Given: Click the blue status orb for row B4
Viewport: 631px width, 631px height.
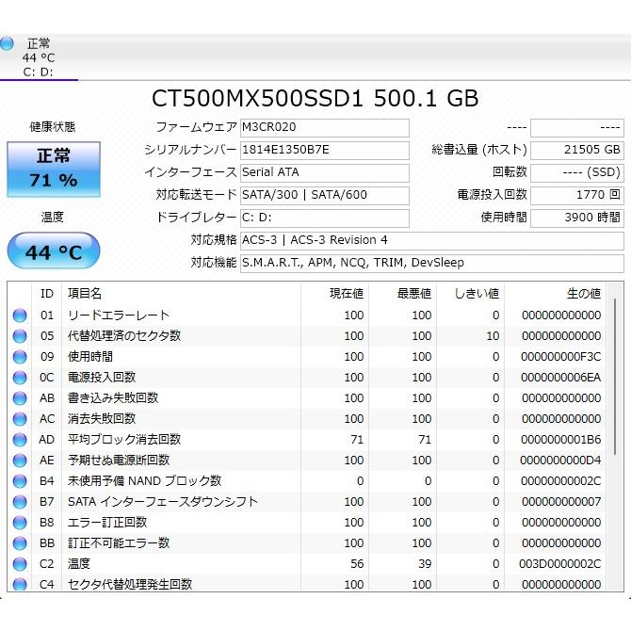Looking at the screenshot, I should click(x=20, y=481).
